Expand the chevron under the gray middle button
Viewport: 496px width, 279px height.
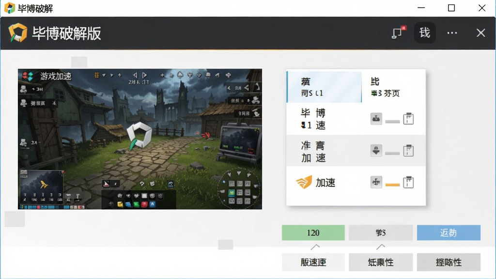(x=381, y=247)
